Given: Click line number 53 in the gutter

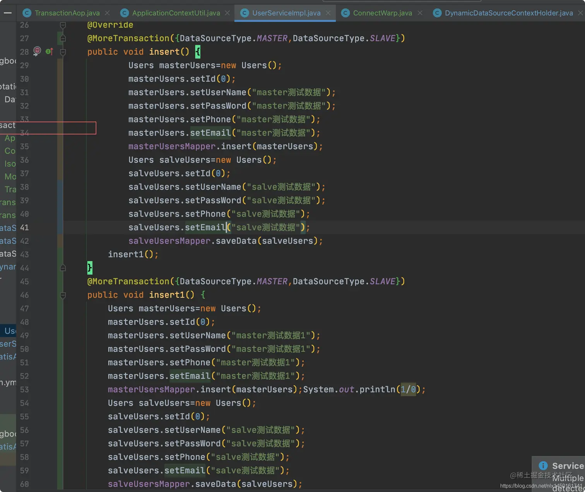Looking at the screenshot, I should (x=24, y=390).
